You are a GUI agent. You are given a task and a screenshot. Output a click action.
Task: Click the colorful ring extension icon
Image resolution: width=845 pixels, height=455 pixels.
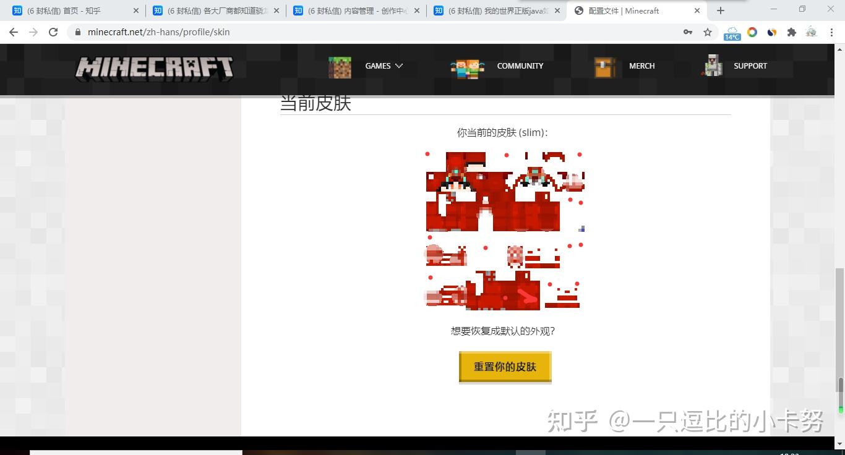[752, 32]
